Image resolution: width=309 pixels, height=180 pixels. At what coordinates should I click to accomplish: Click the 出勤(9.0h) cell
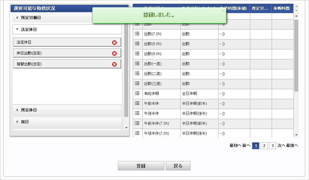(x=161, y=54)
